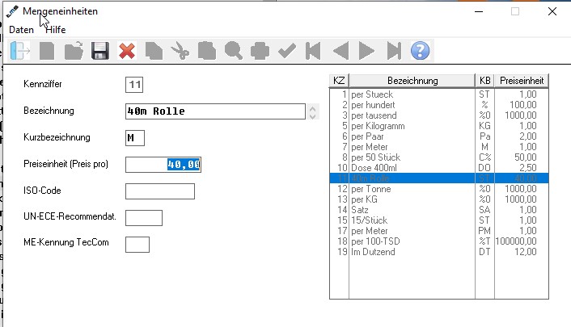Delete record using the red X icon
571x327 pixels.
(x=127, y=51)
